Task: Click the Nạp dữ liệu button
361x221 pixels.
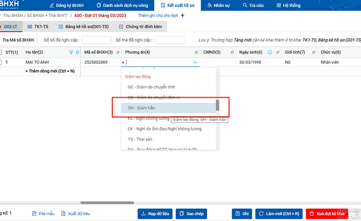Action: coord(155,214)
